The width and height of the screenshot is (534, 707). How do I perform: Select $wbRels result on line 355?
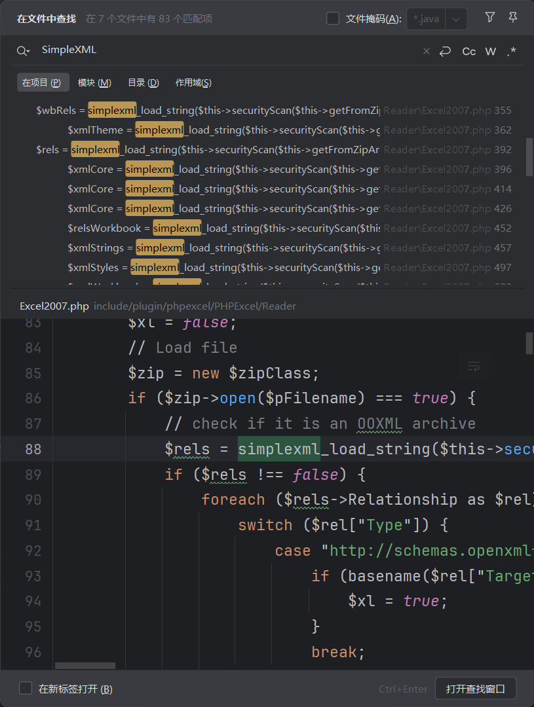[x=267, y=111]
